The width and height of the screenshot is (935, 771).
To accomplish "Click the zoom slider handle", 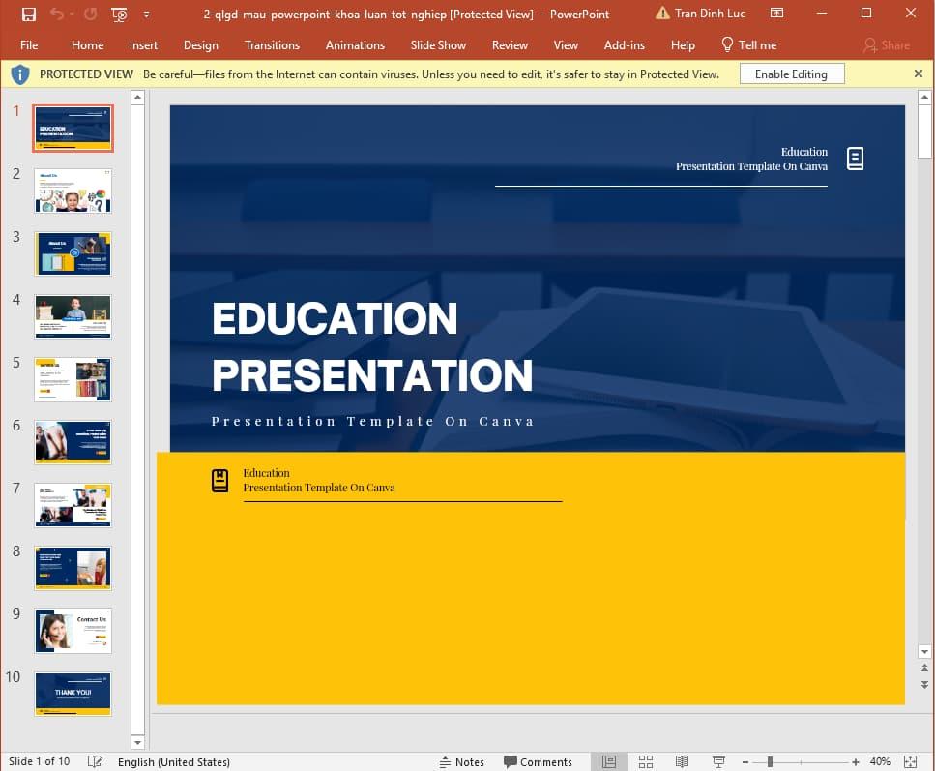I will pos(770,761).
